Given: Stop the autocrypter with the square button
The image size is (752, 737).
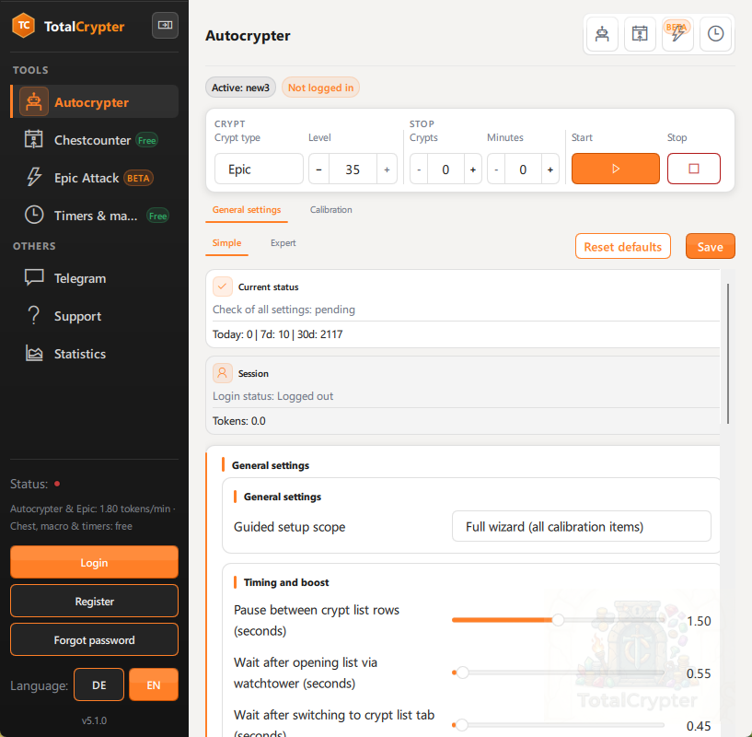Looking at the screenshot, I should 693,169.
